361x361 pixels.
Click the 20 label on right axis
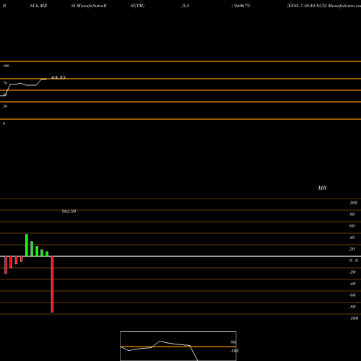click(x=352, y=249)
